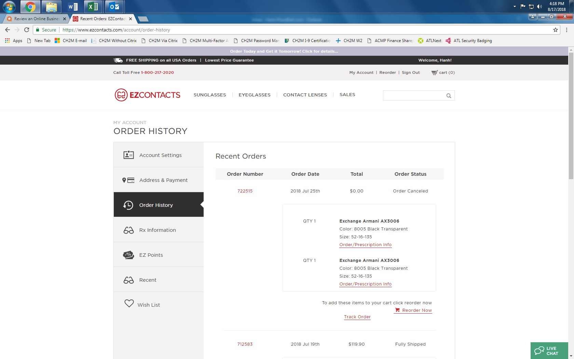This screenshot has width=574, height=359.
Task: Click the Reorder Now link
Action: click(x=416, y=310)
